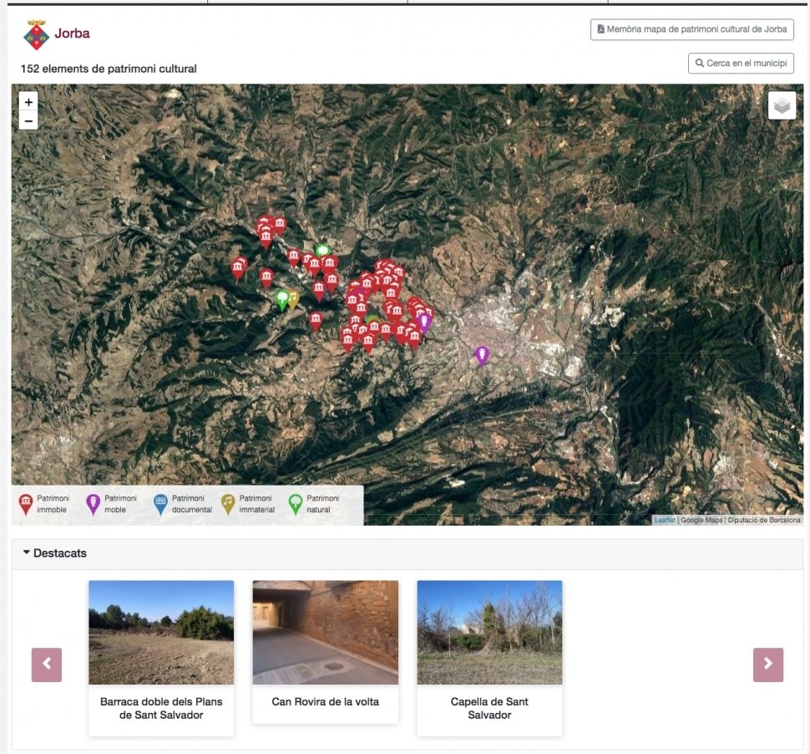
Task: Zoom in on the map
Action: [x=28, y=102]
